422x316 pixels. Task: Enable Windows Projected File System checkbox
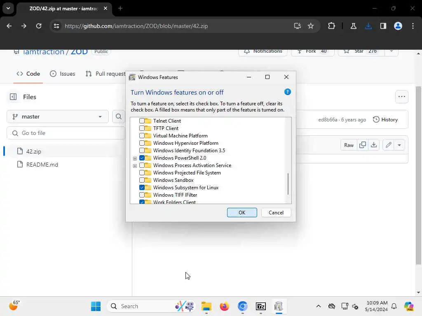(142, 173)
